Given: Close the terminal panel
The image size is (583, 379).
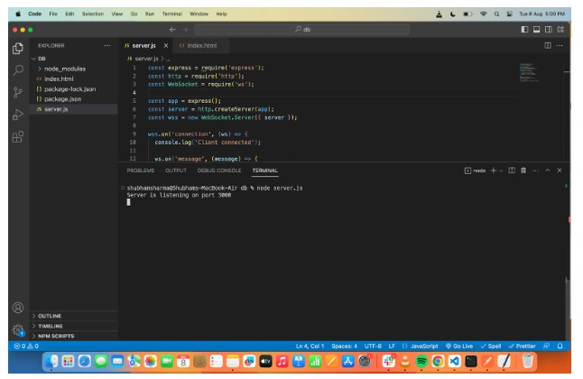Looking at the screenshot, I should tap(560, 171).
